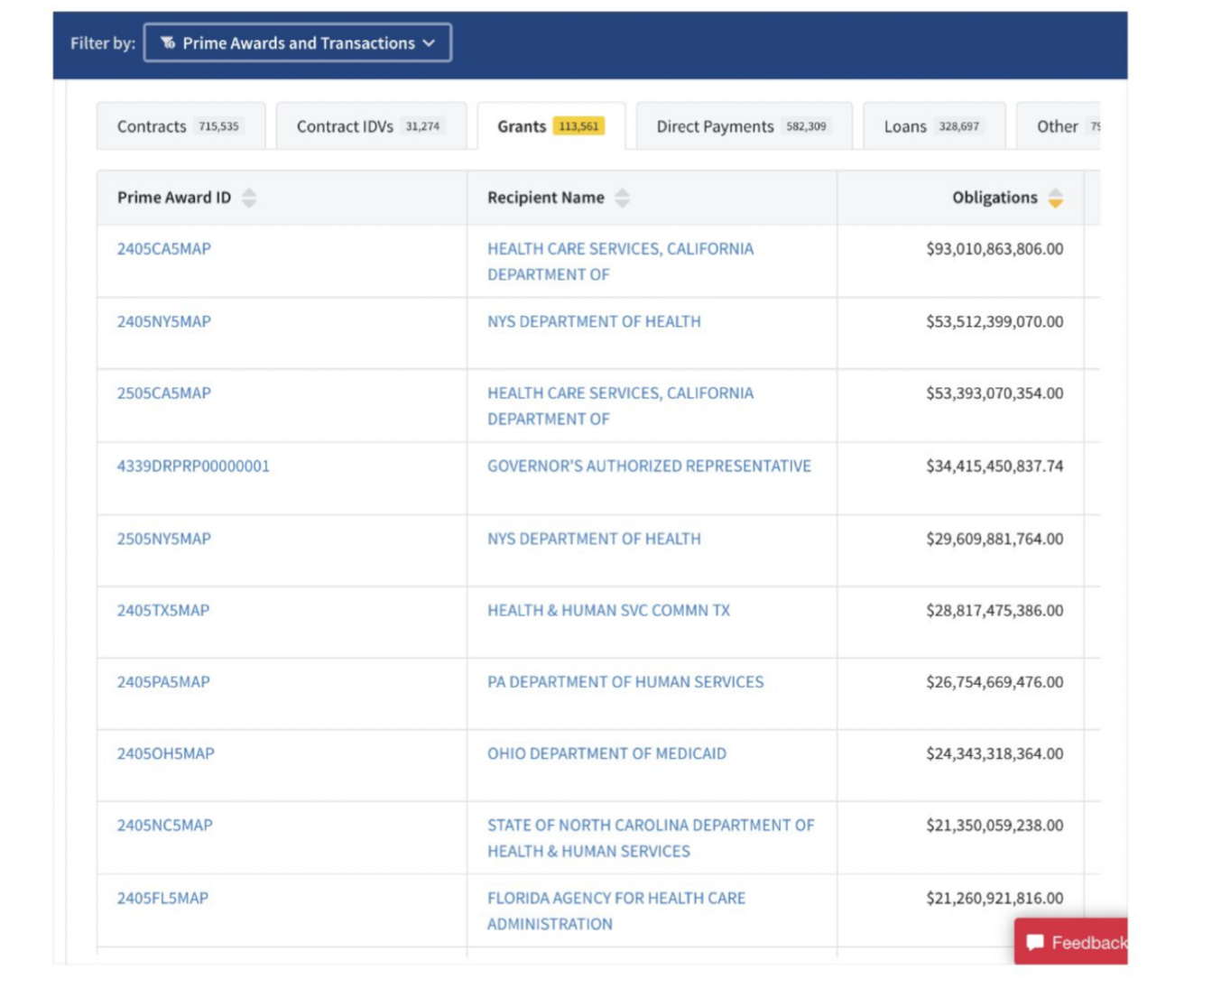Open California Health Care Services recipient for 2505CA5MAP
The width and height of the screenshot is (1212, 988).
coord(621,406)
